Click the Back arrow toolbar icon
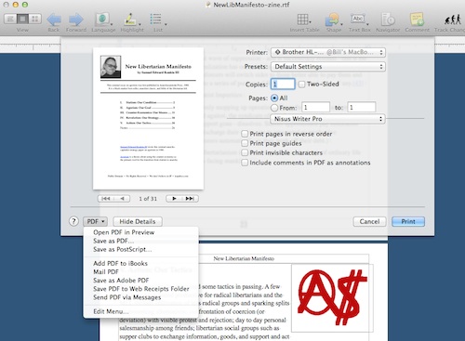The height and width of the screenshot is (341, 465). coord(54,20)
